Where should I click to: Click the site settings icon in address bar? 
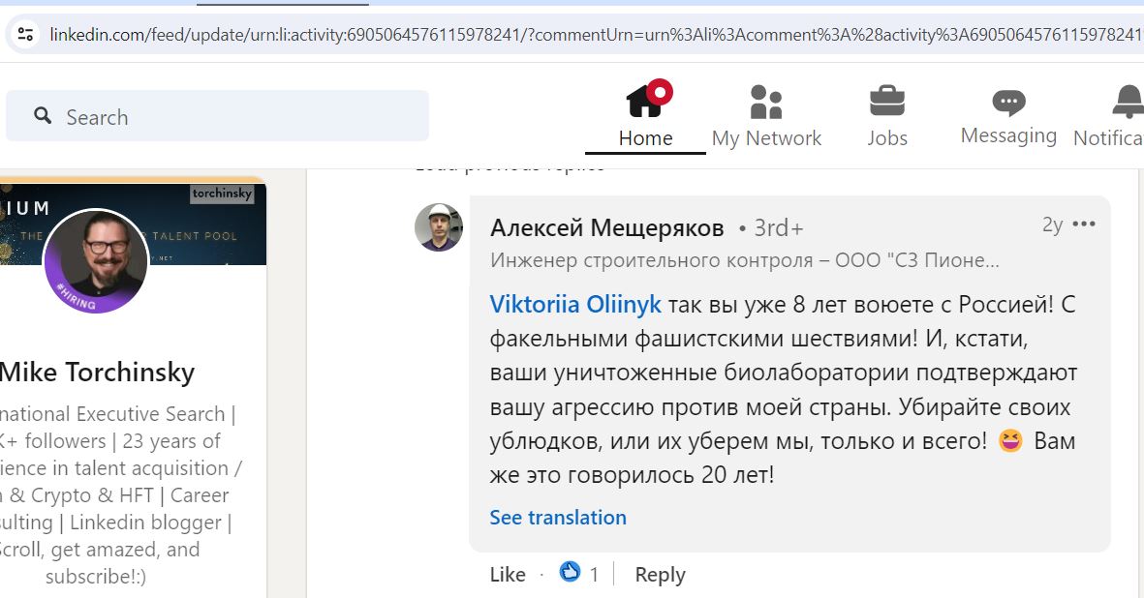tap(25, 34)
